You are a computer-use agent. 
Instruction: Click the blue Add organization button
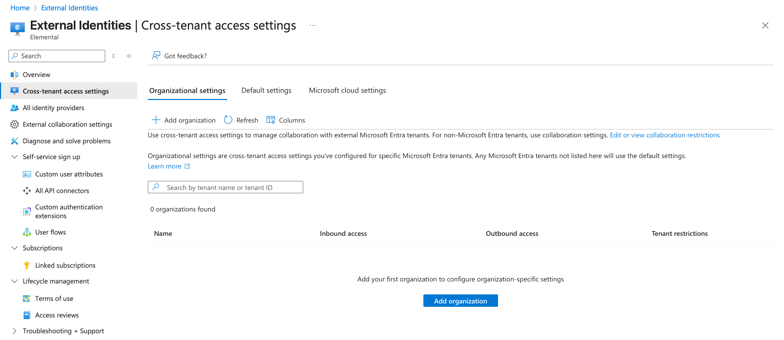[x=460, y=301]
